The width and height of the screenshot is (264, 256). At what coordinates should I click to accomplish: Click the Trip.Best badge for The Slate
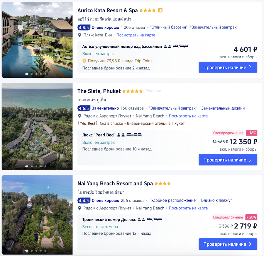[x=87, y=124]
